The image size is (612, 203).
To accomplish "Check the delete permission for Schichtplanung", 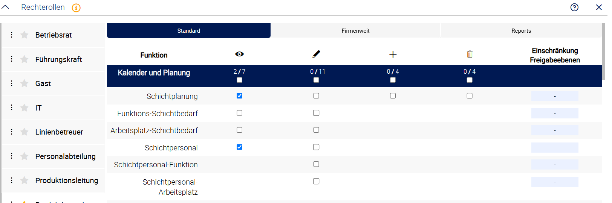I will point(470,96).
